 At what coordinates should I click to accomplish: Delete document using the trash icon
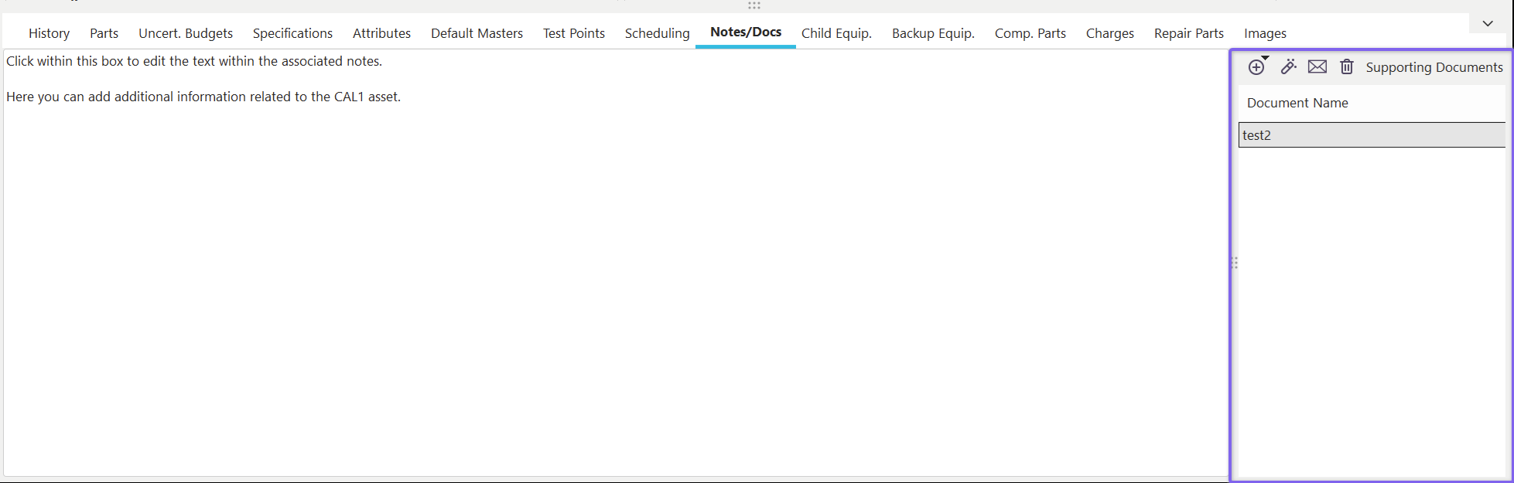pos(1347,67)
